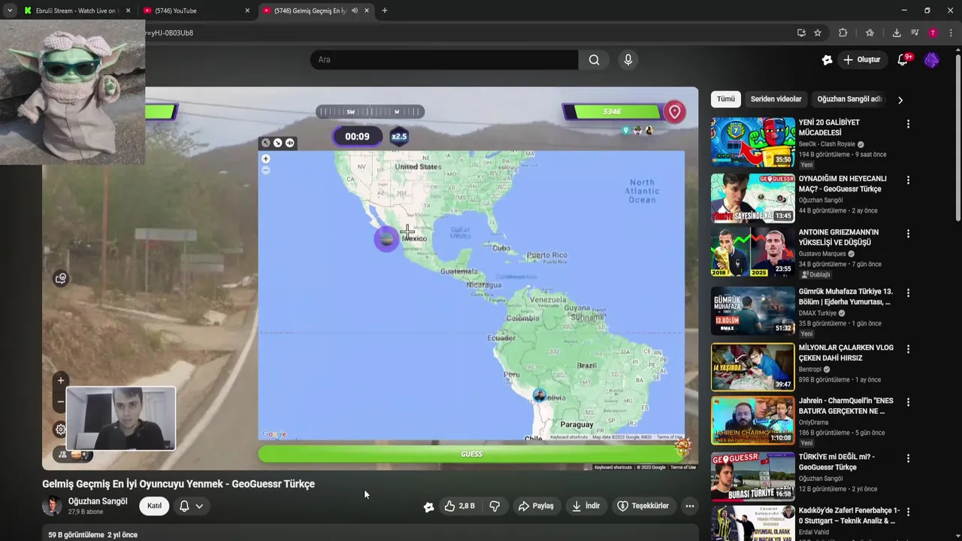Click the YouTube search magnifier button
Screen dimensions: 962x541
[x=594, y=60]
